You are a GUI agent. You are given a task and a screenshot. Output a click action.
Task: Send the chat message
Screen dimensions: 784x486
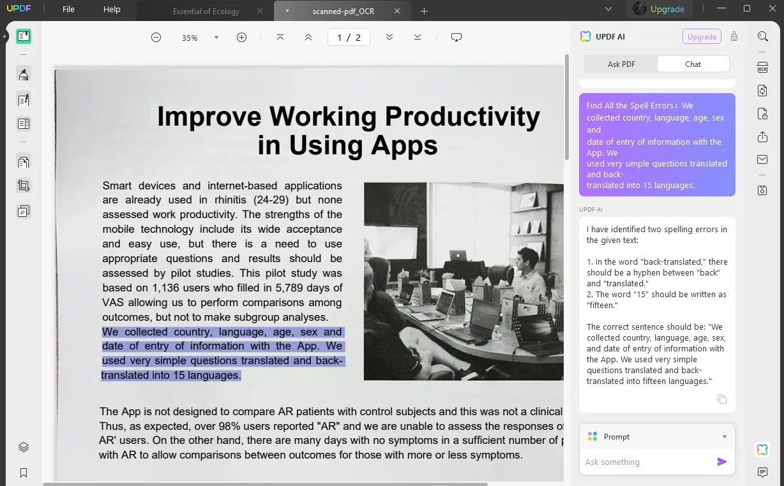coord(722,462)
